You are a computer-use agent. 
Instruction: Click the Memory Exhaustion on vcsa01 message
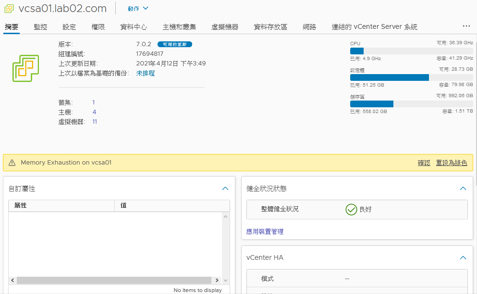(66, 163)
